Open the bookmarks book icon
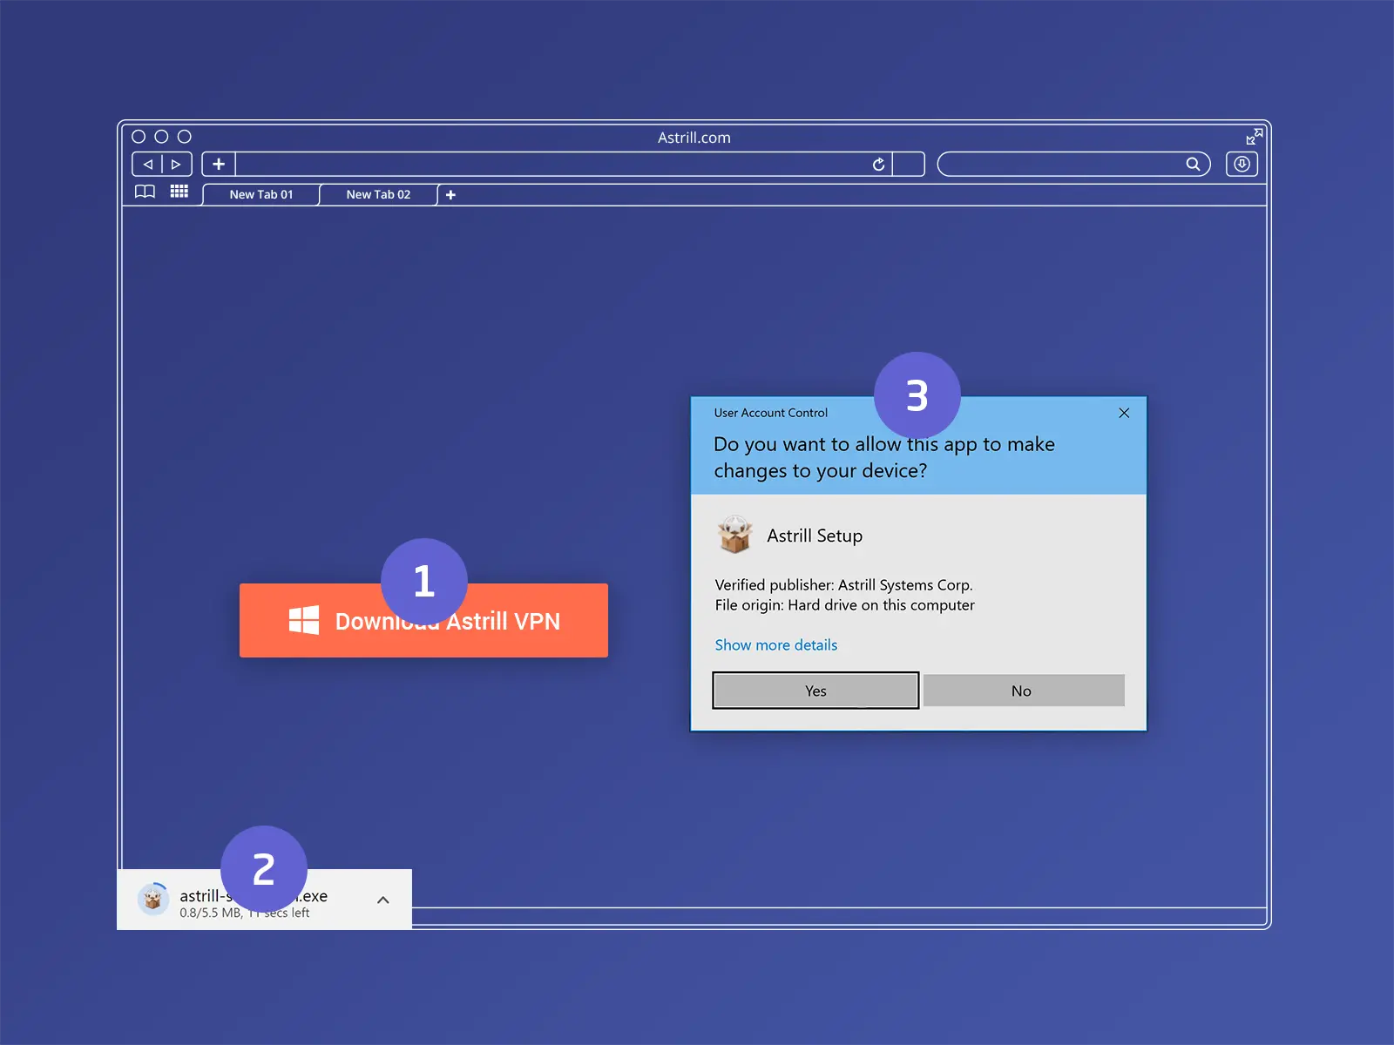Viewport: 1394px width, 1045px height. click(x=145, y=192)
